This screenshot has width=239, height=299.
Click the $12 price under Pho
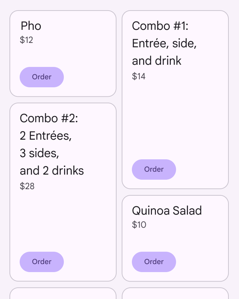point(27,40)
